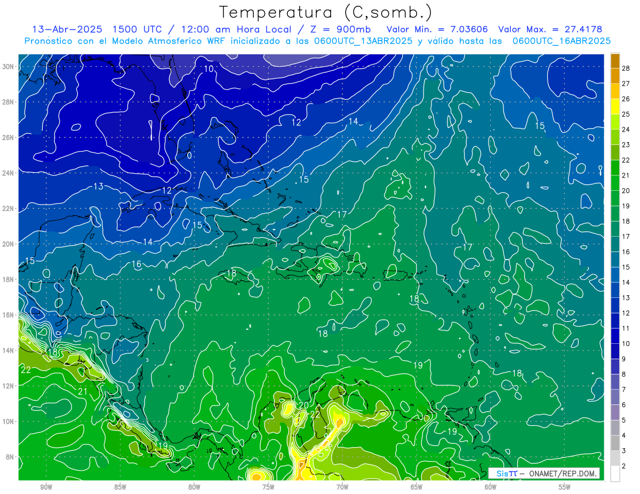The width and height of the screenshot is (640, 494).
Task: Click the 14N latitude axis label
Action: 9,351
